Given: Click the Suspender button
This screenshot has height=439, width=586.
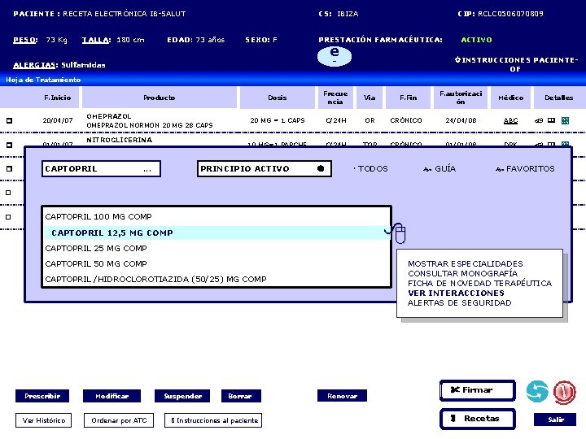Looking at the screenshot, I should pyautogui.click(x=182, y=396).
